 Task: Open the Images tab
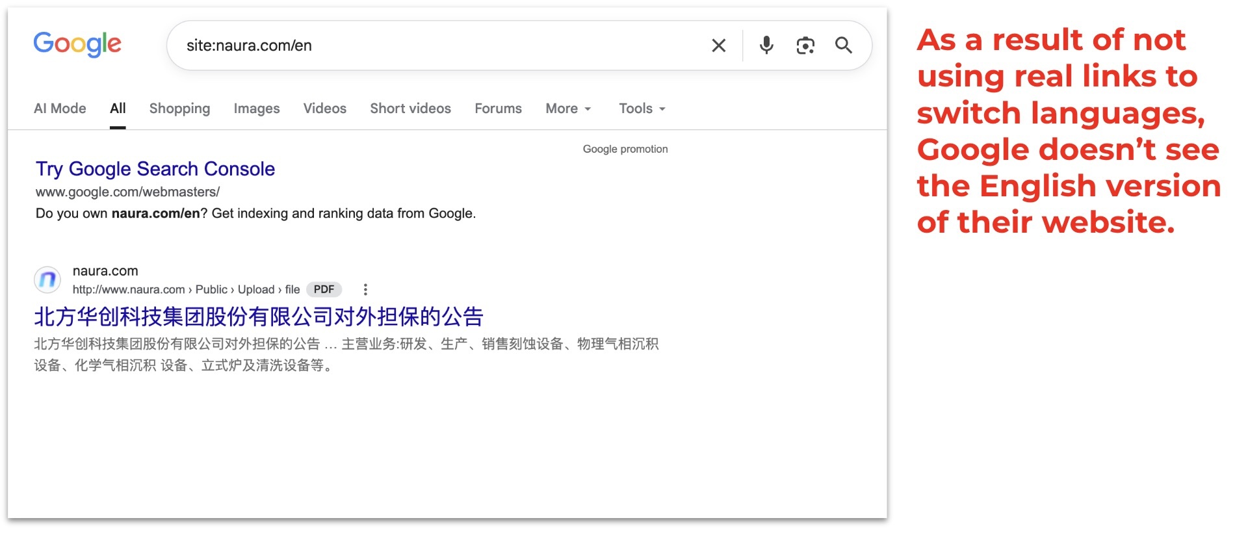coord(257,109)
